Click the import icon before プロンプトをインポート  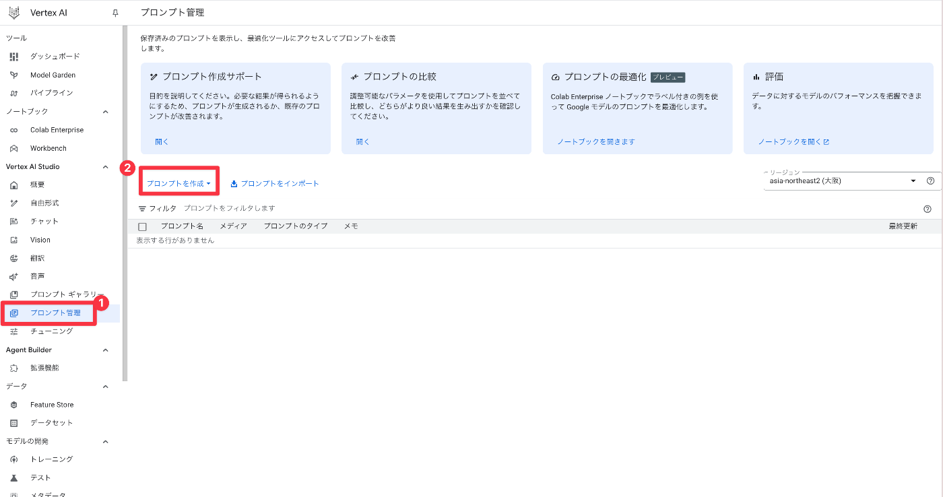click(x=234, y=183)
